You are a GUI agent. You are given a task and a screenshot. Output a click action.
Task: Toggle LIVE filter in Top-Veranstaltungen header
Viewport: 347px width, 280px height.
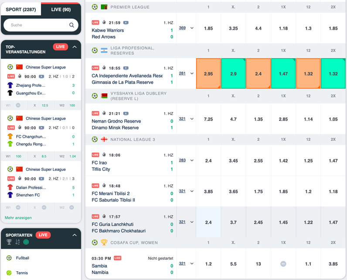(61, 47)
